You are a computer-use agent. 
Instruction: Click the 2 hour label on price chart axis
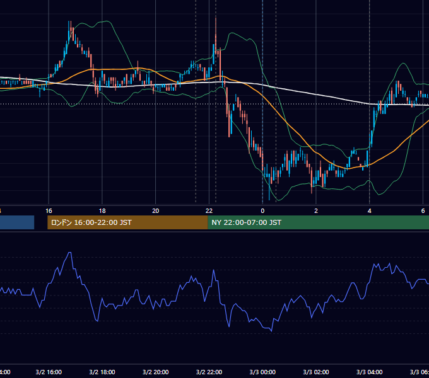316,211
